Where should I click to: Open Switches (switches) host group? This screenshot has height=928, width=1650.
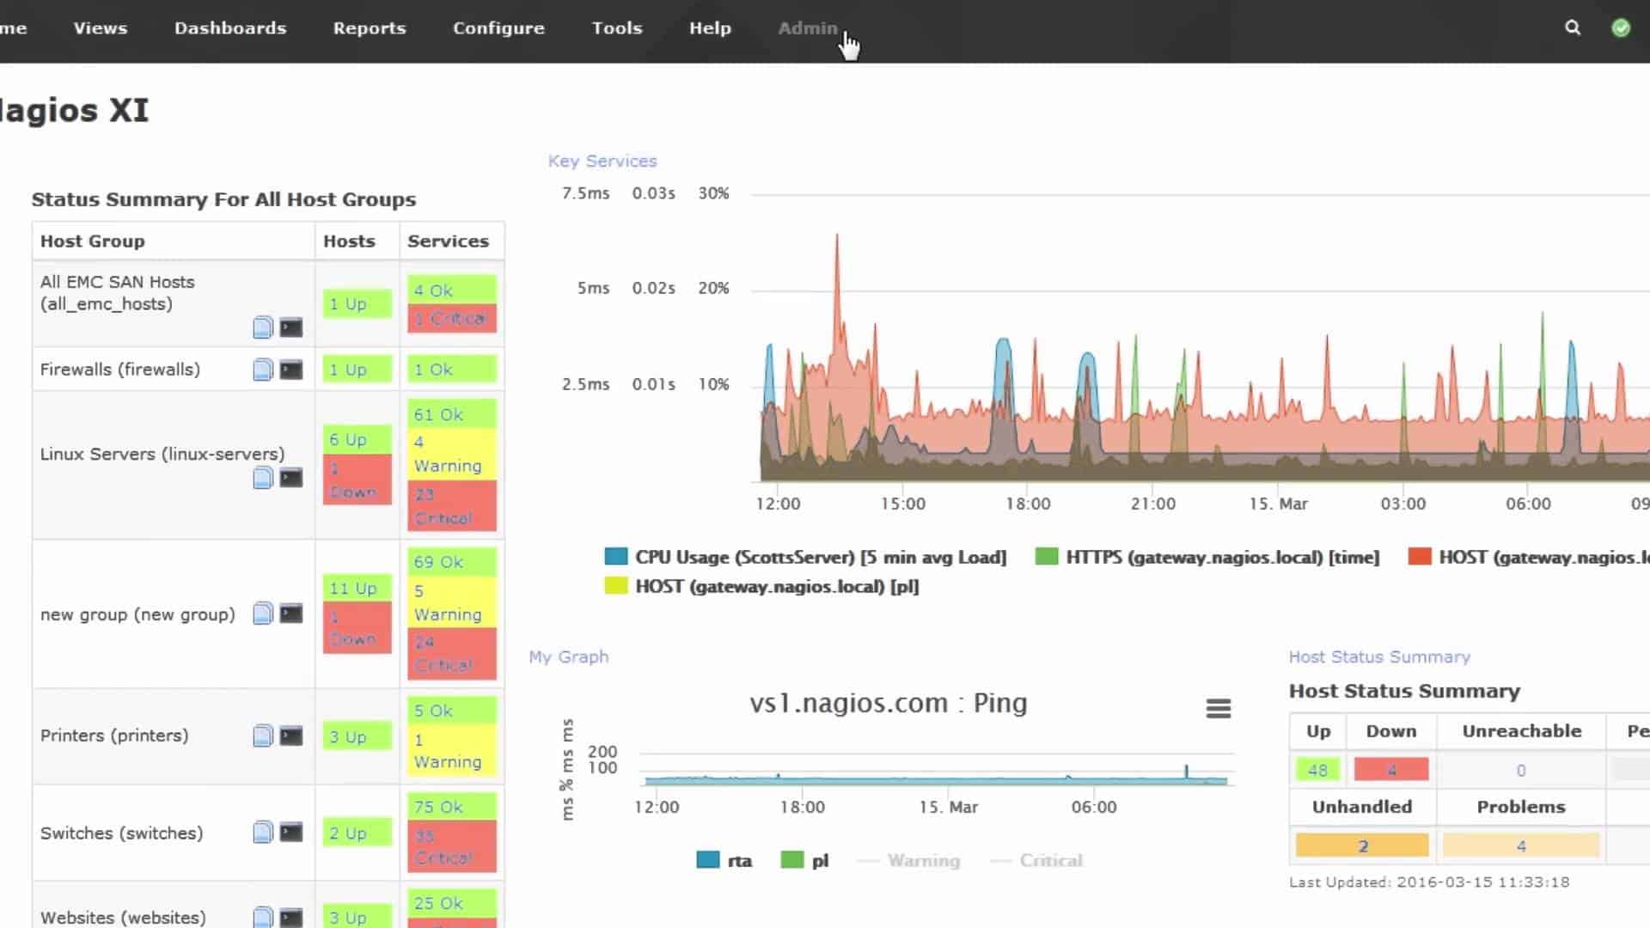point(121,833)
